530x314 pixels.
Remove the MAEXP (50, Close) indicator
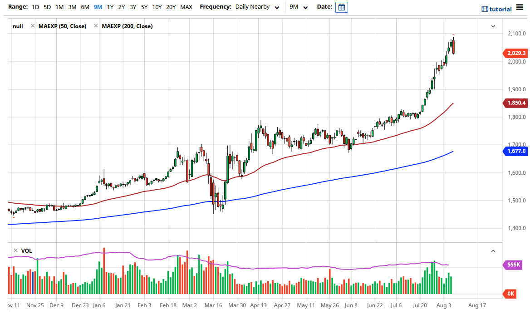coord(33,26)
